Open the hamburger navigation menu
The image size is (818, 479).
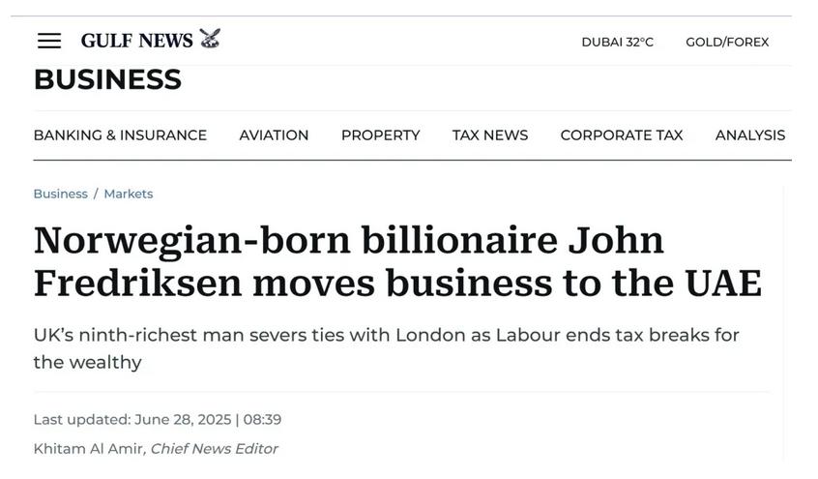(49, 41)
